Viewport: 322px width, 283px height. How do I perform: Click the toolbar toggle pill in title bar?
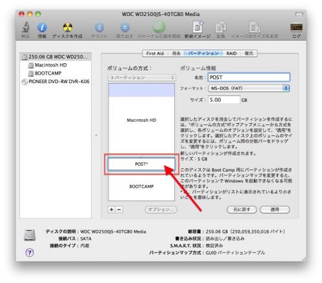(299, 14)
